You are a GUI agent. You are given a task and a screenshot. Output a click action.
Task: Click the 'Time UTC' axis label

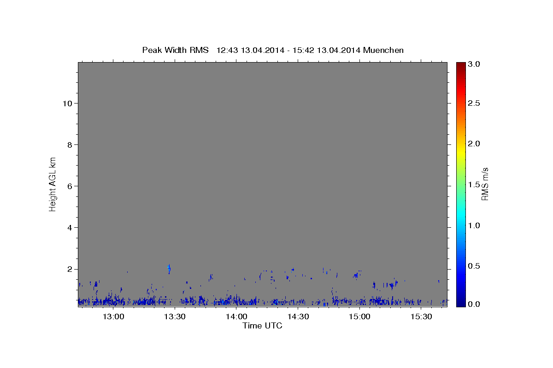(x=262, y=326)
